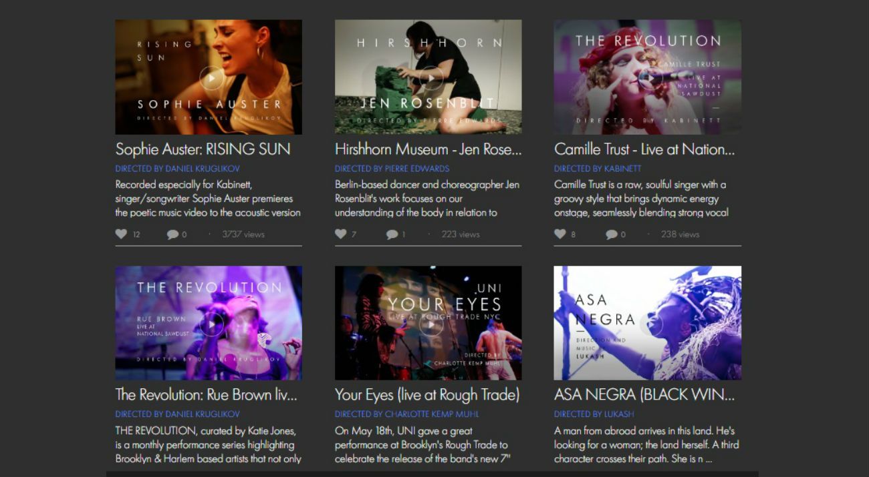This screenshot has height=477, width=869.
Task: View director Daniel Kruglikov under Sophie Auster
Action: coord(177,169)
